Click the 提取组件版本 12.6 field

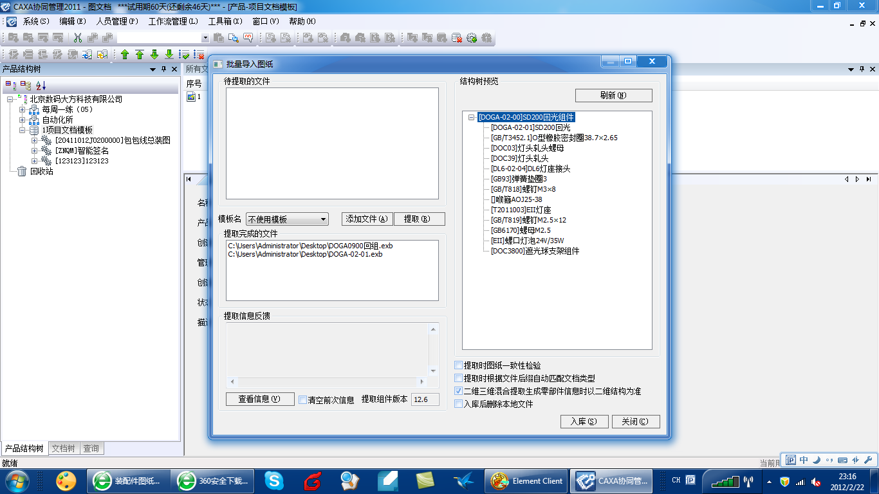(425, 399)
